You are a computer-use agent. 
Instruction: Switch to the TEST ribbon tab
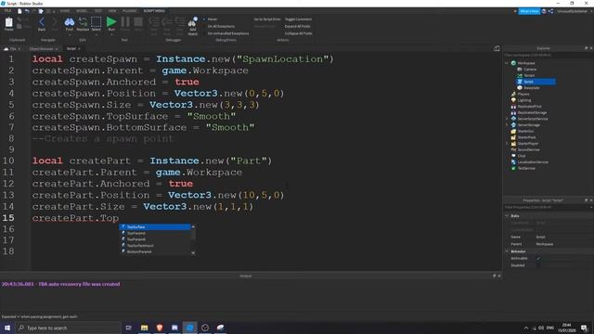(x=98, y=11)
